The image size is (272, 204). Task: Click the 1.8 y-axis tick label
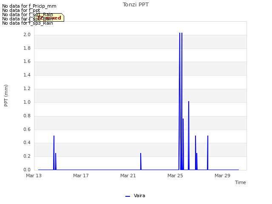pyautogui.click(x=27, y=48)
